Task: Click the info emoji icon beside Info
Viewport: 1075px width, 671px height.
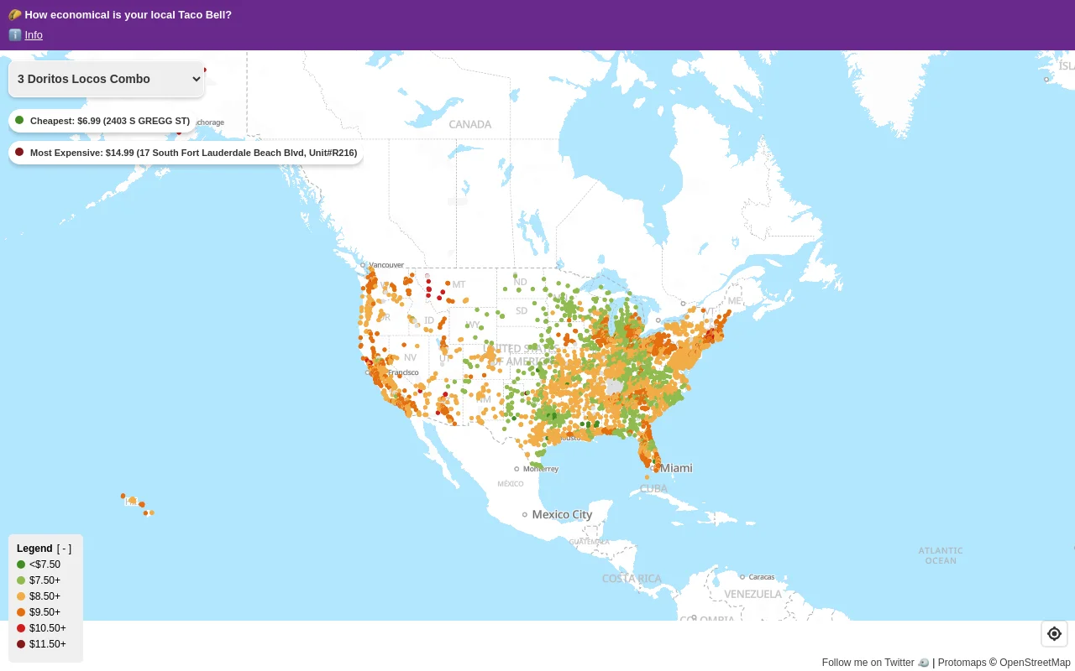Action: pos(15,35)
